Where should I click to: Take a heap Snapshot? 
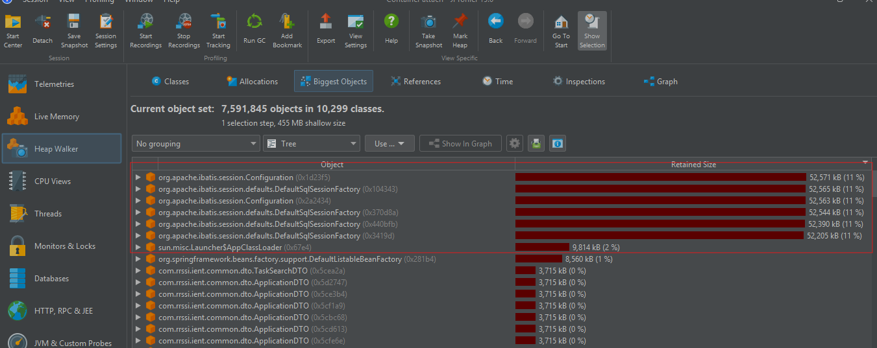(x=428, y=31)
